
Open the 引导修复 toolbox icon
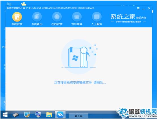[x=77, y=17]
